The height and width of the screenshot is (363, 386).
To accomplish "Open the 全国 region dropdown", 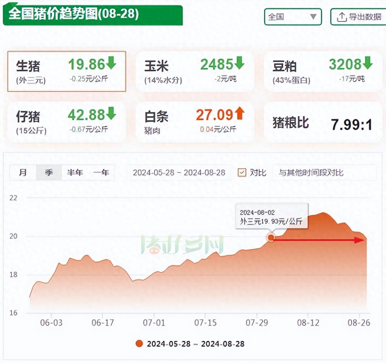I will 293,17.
